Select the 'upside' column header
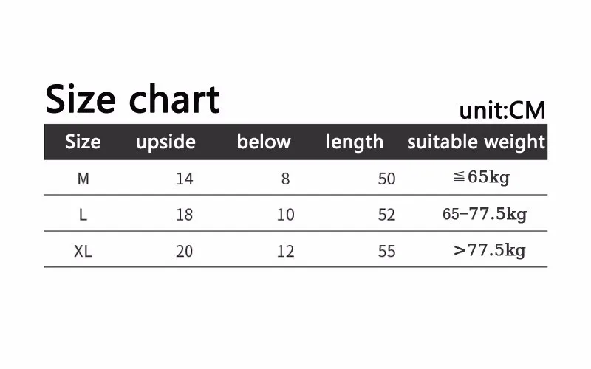 [x=165, y=142]
